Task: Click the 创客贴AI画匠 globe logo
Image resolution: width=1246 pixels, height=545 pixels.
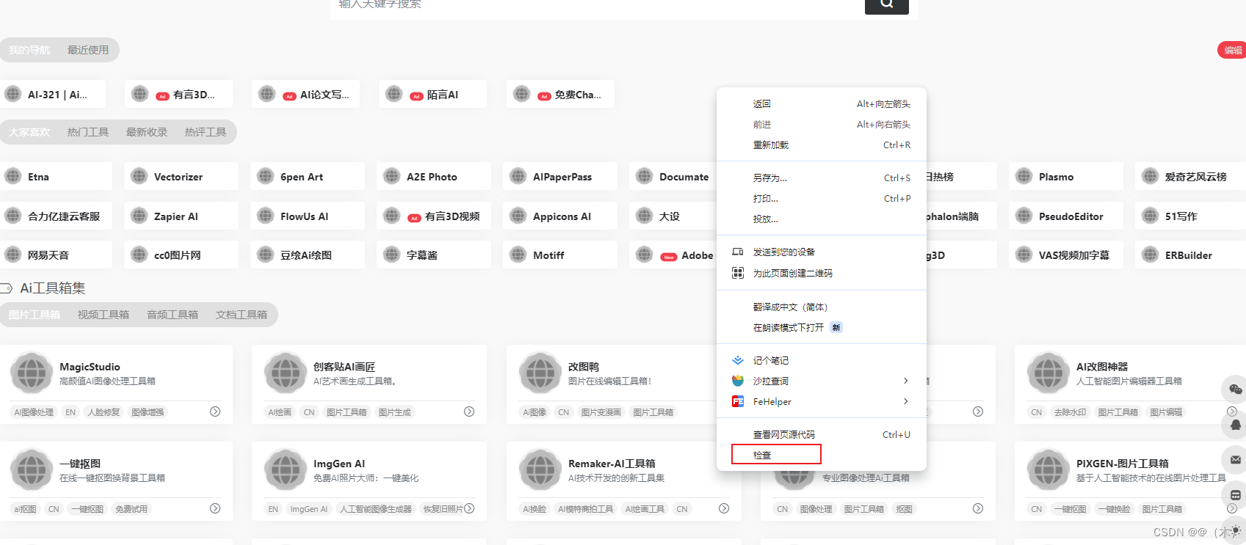Action: pos(286,373)
